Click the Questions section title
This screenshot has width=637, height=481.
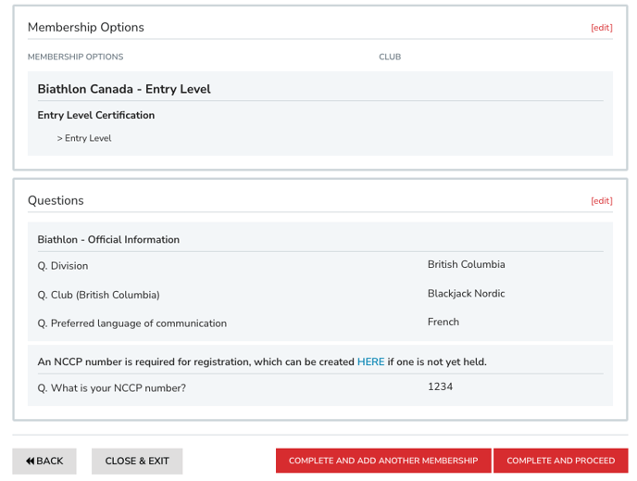(x=56, y=201)
